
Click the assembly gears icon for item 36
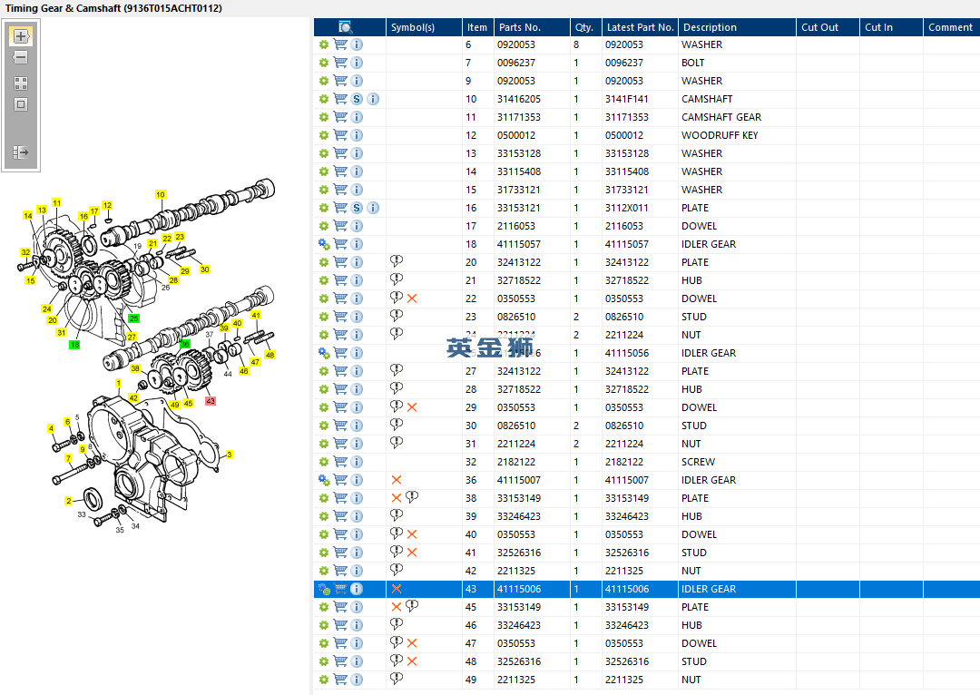pos(324,480)
